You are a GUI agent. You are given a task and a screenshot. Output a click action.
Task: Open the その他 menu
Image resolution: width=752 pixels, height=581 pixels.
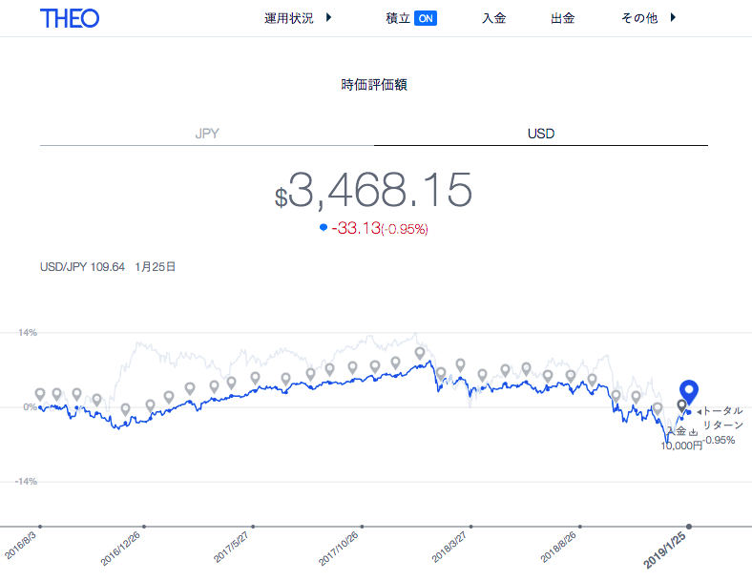point(638,18)
